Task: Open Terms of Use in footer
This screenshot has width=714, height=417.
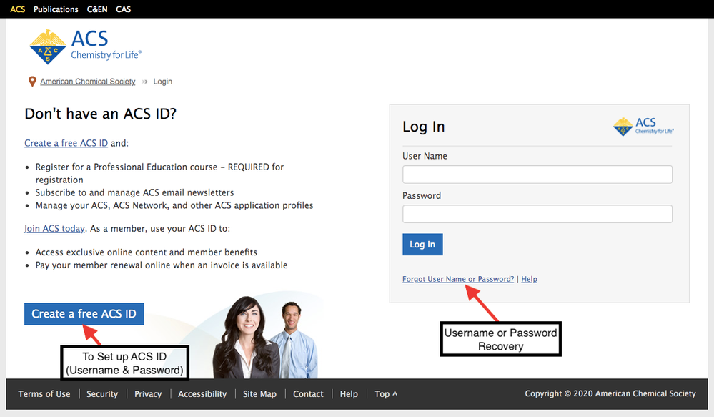Action: [44, 394]
